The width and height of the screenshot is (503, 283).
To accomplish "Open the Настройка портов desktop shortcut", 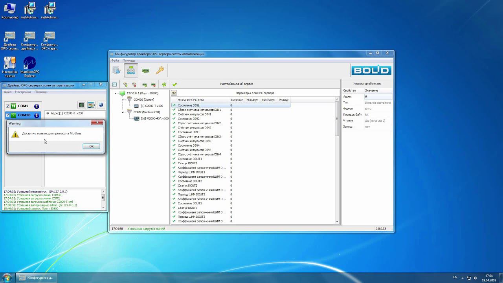I will point(10,67).
